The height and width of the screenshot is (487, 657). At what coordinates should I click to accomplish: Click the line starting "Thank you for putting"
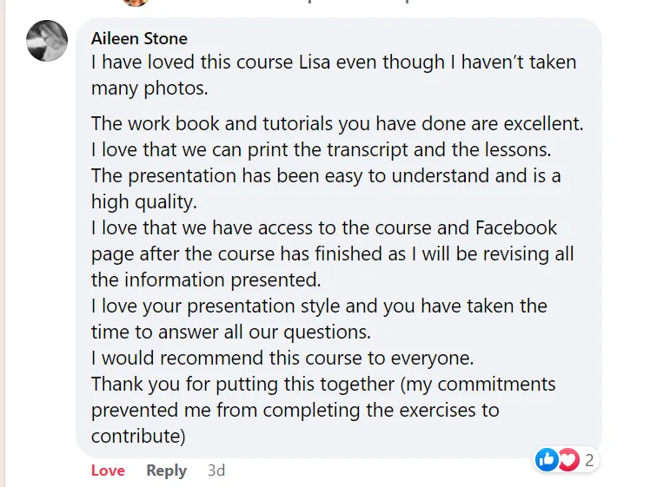point(323,384)
